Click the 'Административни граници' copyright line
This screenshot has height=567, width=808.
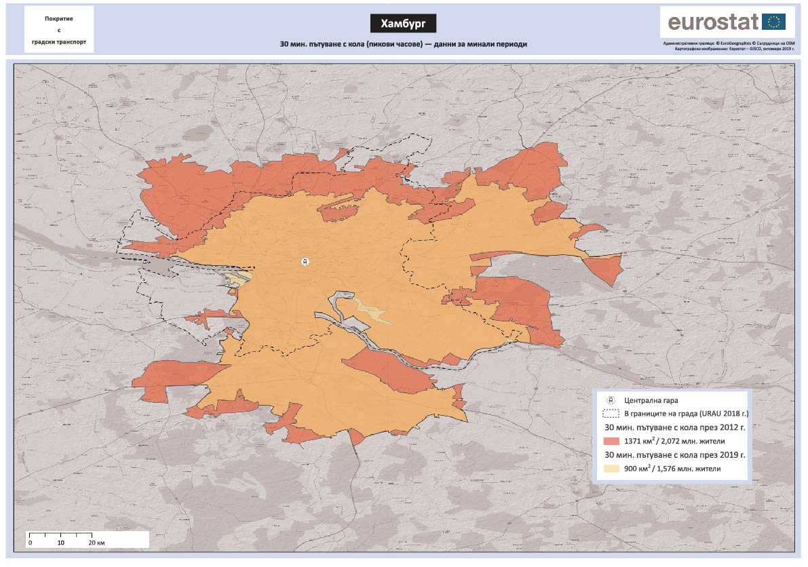pos(730,43)
